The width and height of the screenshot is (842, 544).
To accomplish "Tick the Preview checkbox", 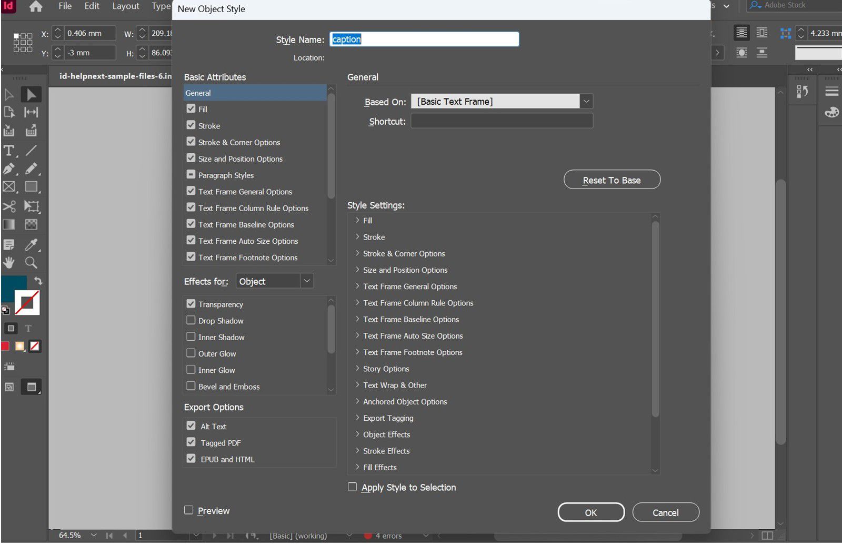I will 188,510.
